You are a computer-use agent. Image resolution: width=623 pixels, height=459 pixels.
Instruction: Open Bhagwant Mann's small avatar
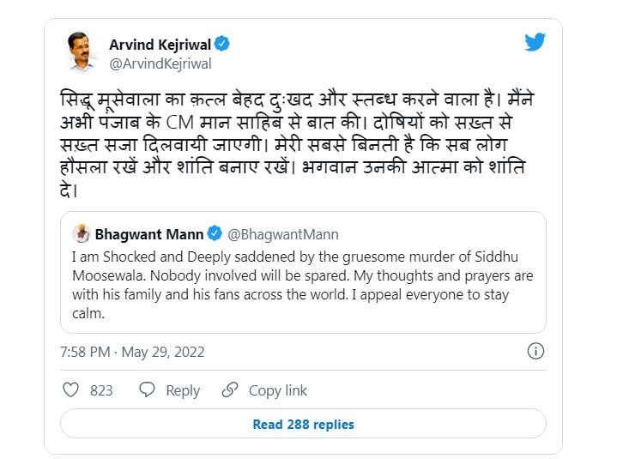(82, 233)
